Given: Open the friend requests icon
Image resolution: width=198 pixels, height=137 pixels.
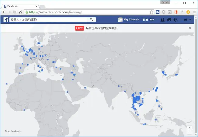Looking at the screenshot, I should [x=162, y=20].
